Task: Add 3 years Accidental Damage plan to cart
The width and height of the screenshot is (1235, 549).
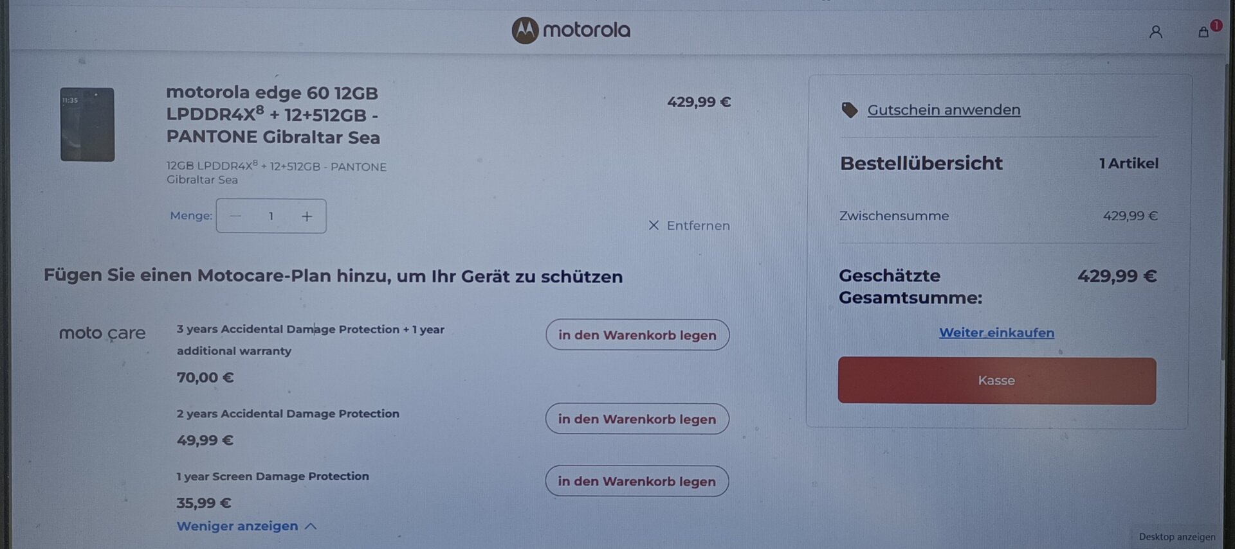Action: coord(637,335)
